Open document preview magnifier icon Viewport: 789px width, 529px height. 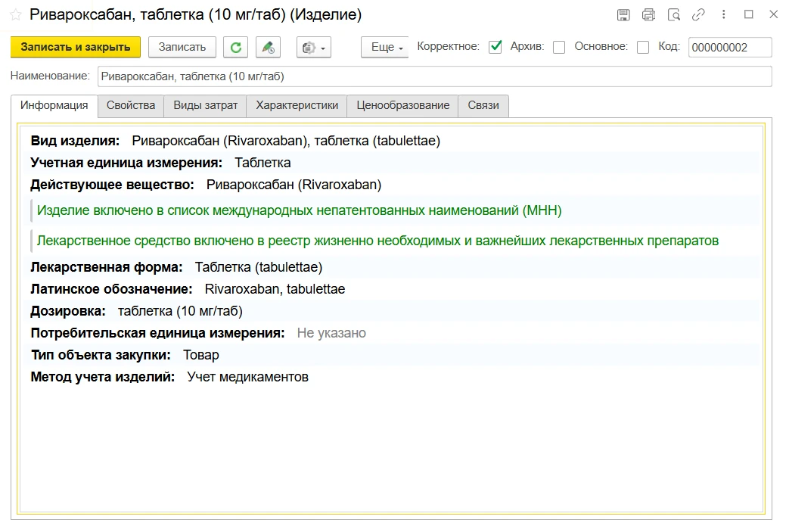click(x=674, y=15)
